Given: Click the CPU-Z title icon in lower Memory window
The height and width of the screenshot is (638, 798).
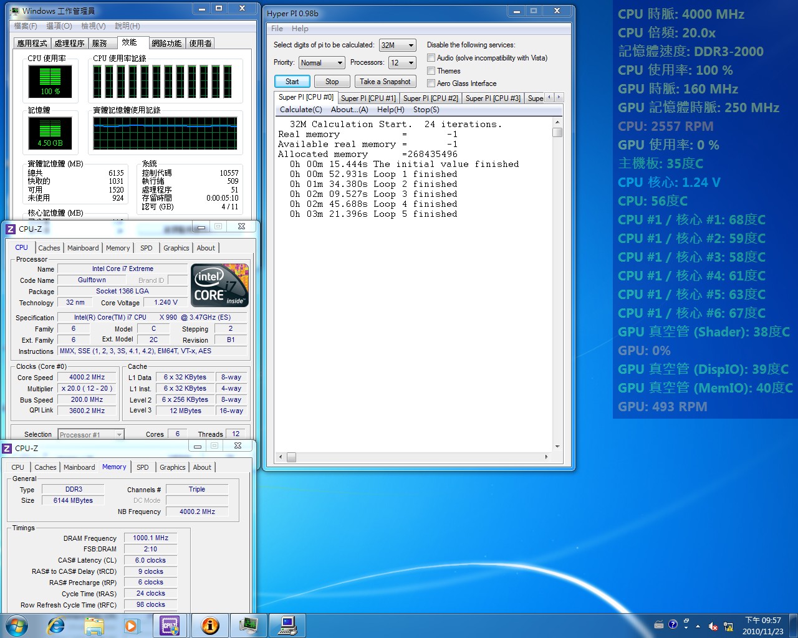Looking at the screenshot, I should pyautogui.click(x=7, y=449).
